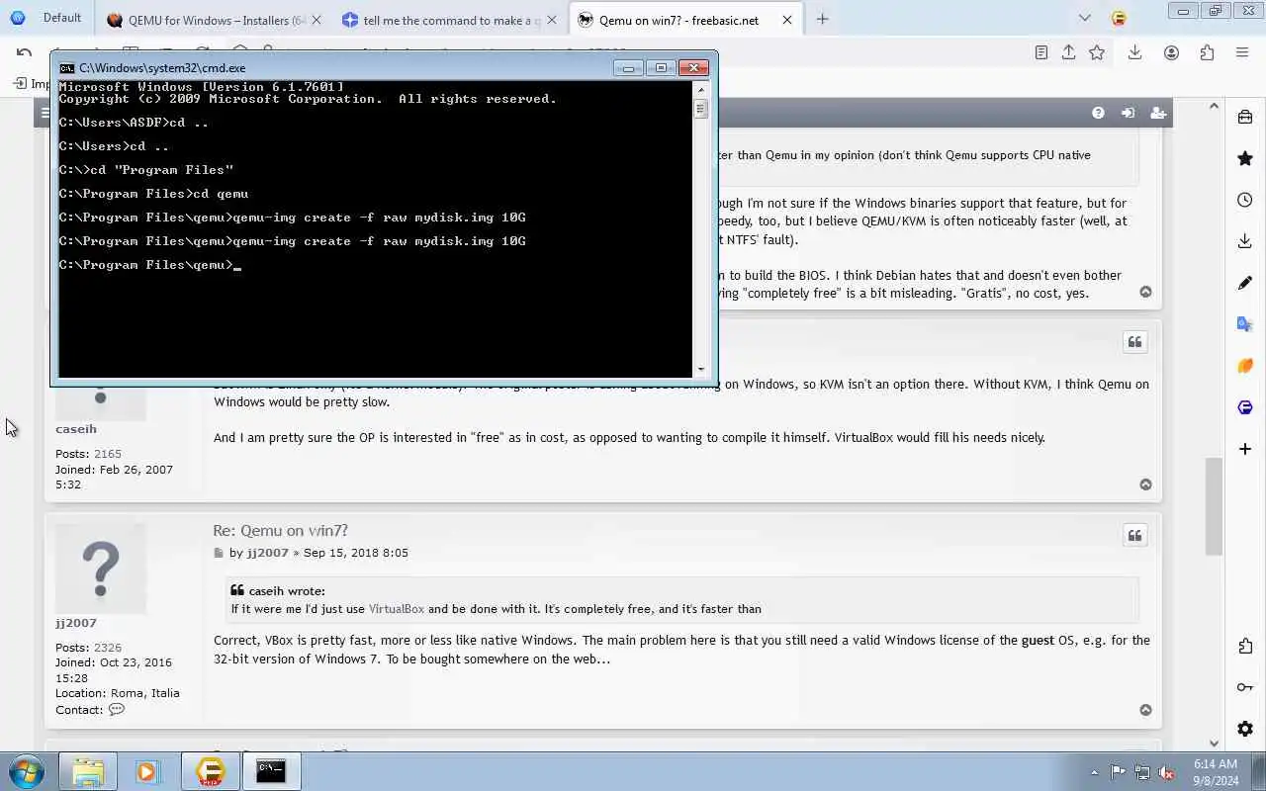
Task: Click the page scrollbar down arrow
Action: click(1214, 744)
